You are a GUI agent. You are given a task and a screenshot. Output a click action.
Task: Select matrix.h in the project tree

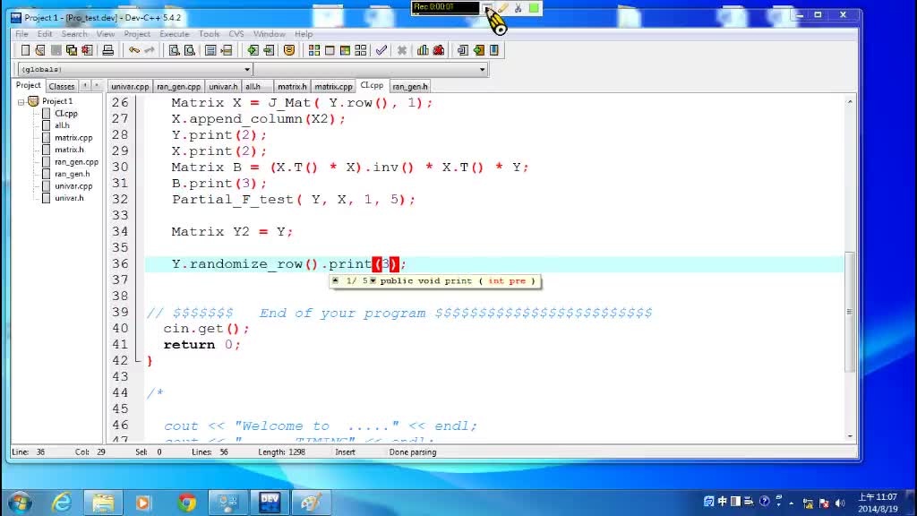point(69,150)
